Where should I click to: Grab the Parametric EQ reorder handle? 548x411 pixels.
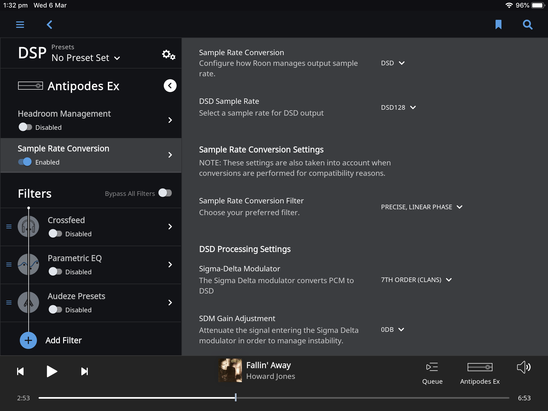9,265
